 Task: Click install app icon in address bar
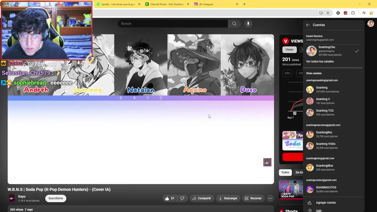point(321,13)
